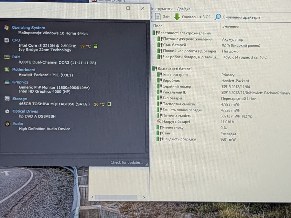Click the green download arrow icon
The image size is (291, 218).
[177, 17]
